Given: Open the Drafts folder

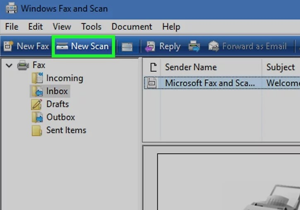Looking at the screenshot, I should 57,104.
